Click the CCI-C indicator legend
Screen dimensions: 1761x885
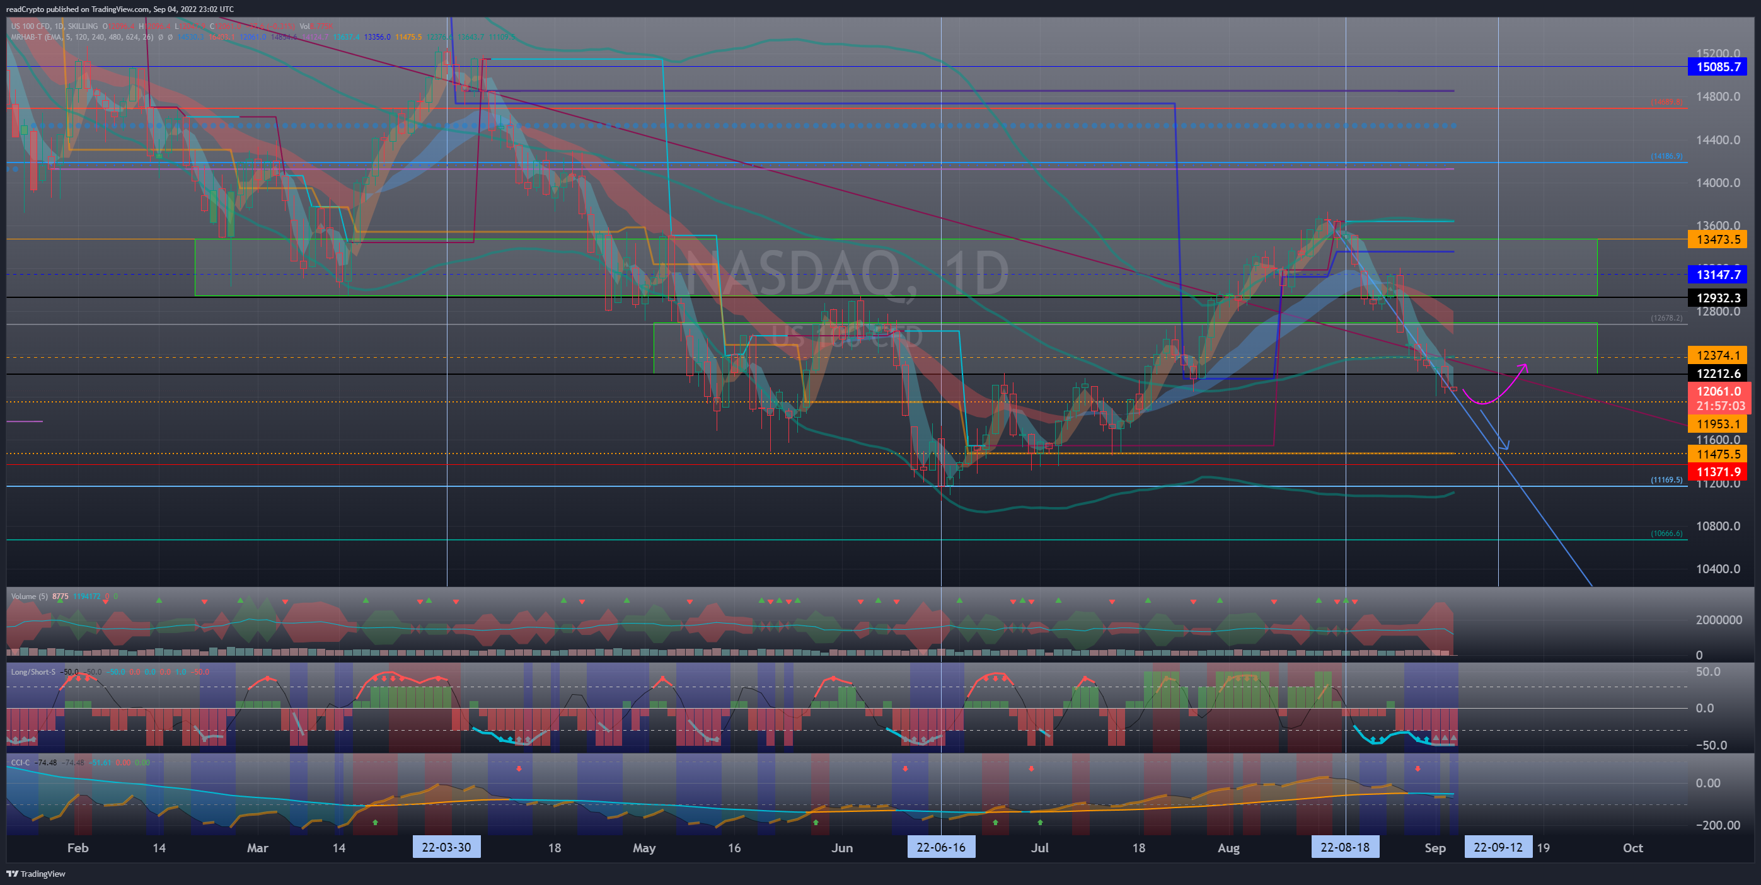pos(21,762)
